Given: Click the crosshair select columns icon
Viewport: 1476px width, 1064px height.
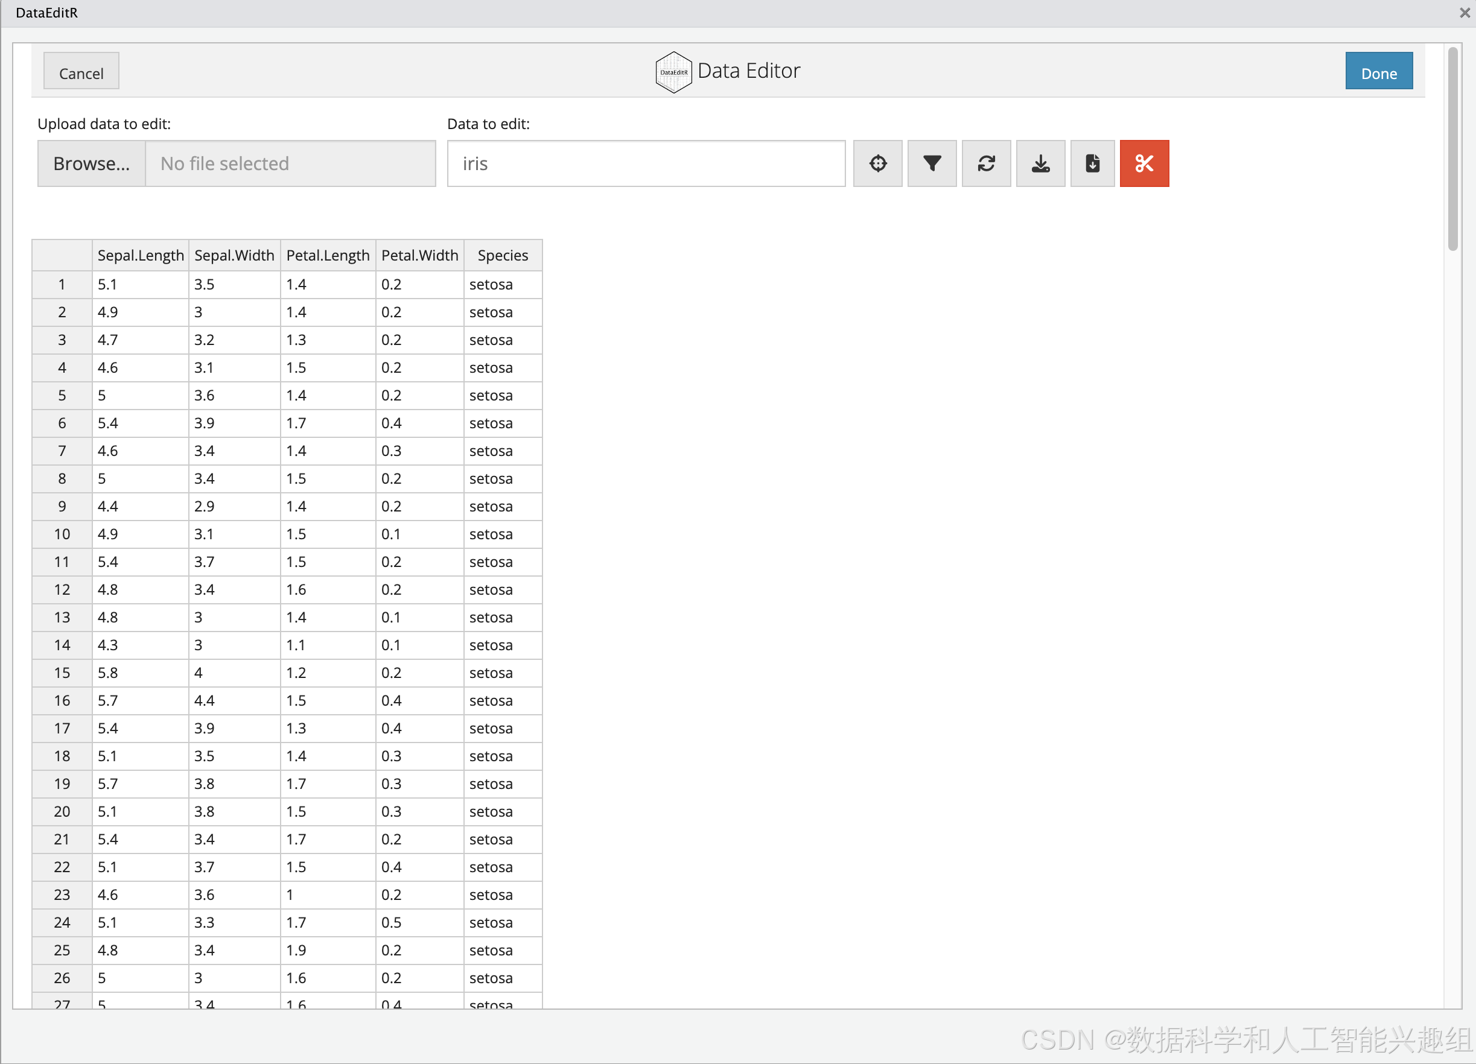Looking at the screenshot, I should click(877, 163).
